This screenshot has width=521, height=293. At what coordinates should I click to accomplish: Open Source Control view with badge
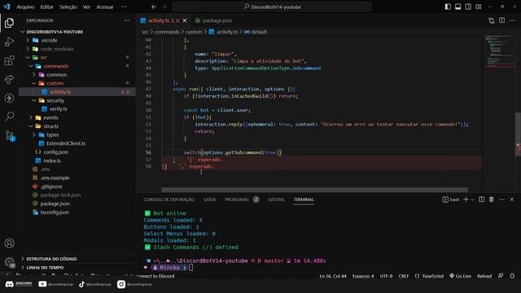[9, 136]
